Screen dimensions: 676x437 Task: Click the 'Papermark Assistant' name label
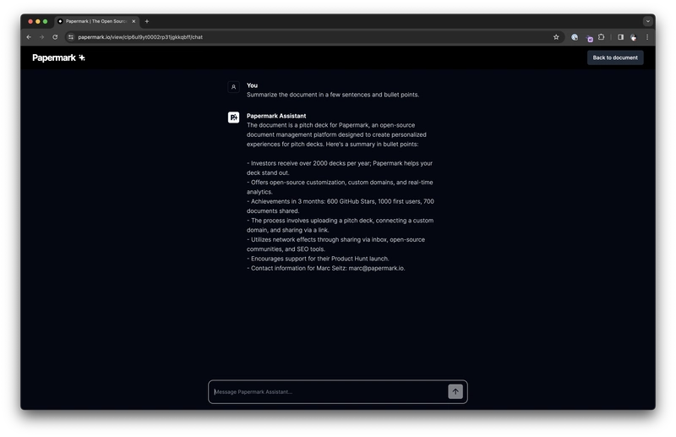(x=276, y=116)
